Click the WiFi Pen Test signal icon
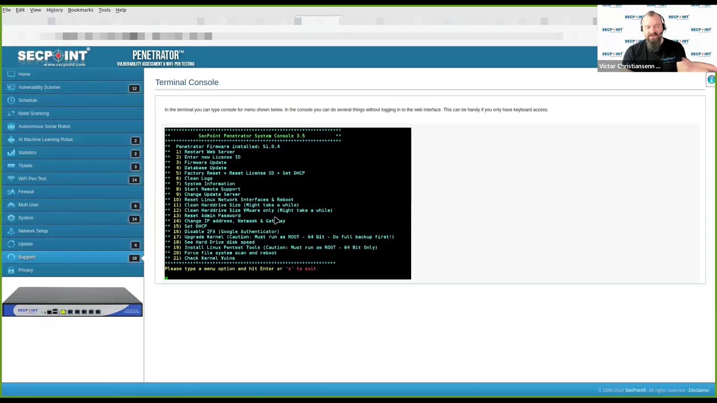This screenshot has height=403, width=717. tap(11, 179)
